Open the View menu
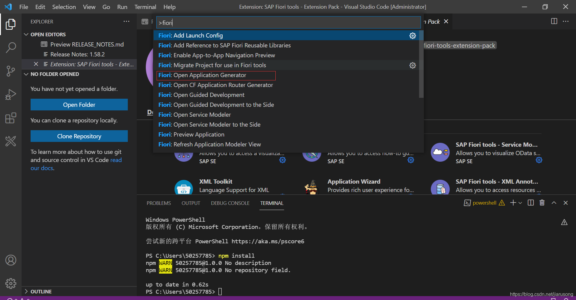576x300 pixels. point(89,7)
